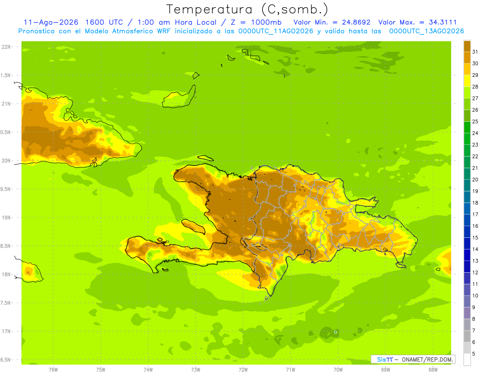Image resolution: width=486 pixels, height=375 pixels.
Task: Click the 75W longitude label
Action: coord(101,370)
